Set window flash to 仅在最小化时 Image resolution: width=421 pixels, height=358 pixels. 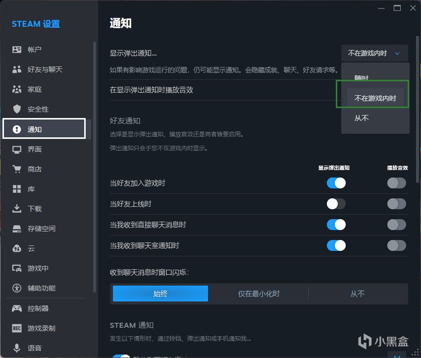[259, 294]
